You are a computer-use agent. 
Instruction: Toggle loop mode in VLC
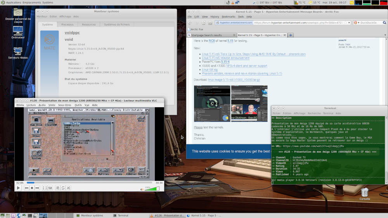(63, 188)
